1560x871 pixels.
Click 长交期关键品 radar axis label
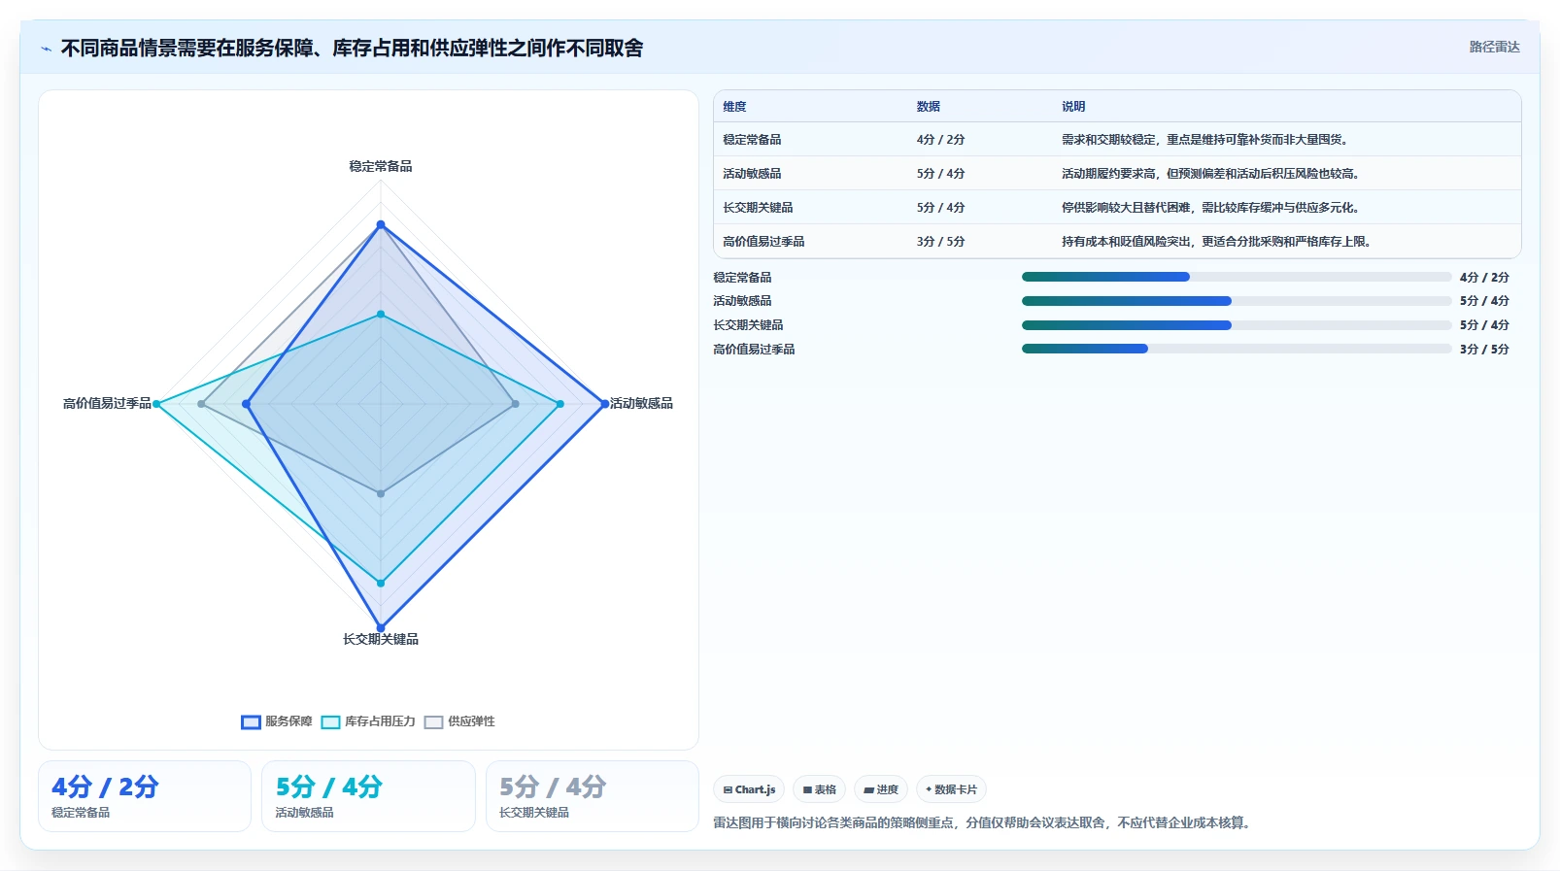(381, 639)
